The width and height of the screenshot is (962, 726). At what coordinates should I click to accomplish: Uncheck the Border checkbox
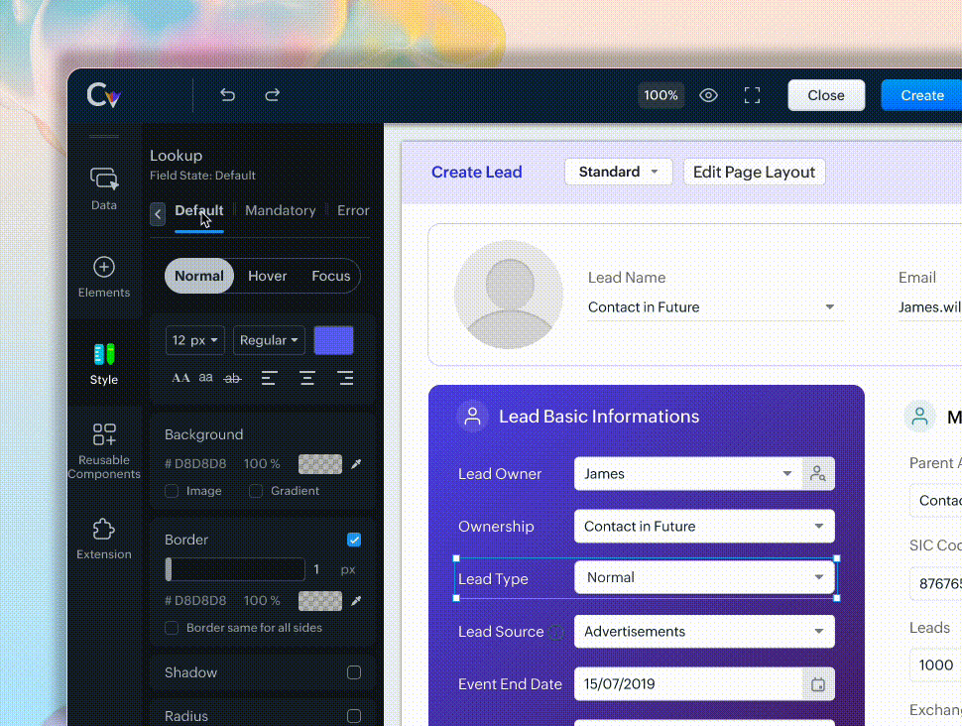354,540
